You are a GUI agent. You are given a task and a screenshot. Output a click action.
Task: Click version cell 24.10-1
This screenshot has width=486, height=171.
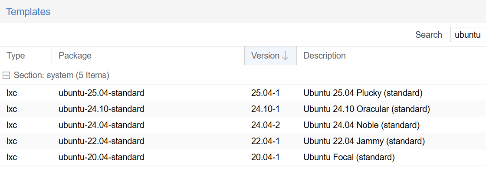[265, 109]
